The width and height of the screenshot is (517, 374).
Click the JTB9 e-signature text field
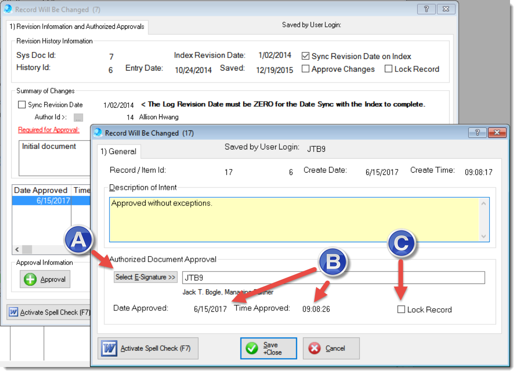click(333, 277)
